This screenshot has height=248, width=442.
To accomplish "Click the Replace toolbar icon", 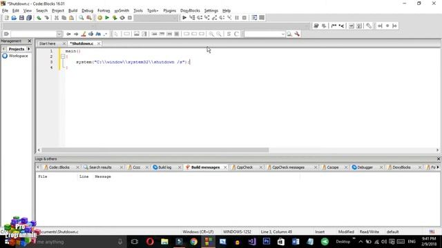I will pyautogui.click(x=89, y=18).
